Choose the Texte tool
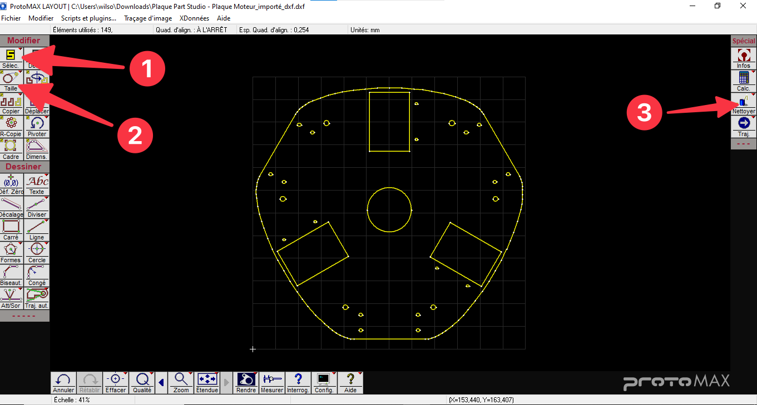Viewport: 757px width, 405px height. tap(37, 184)
